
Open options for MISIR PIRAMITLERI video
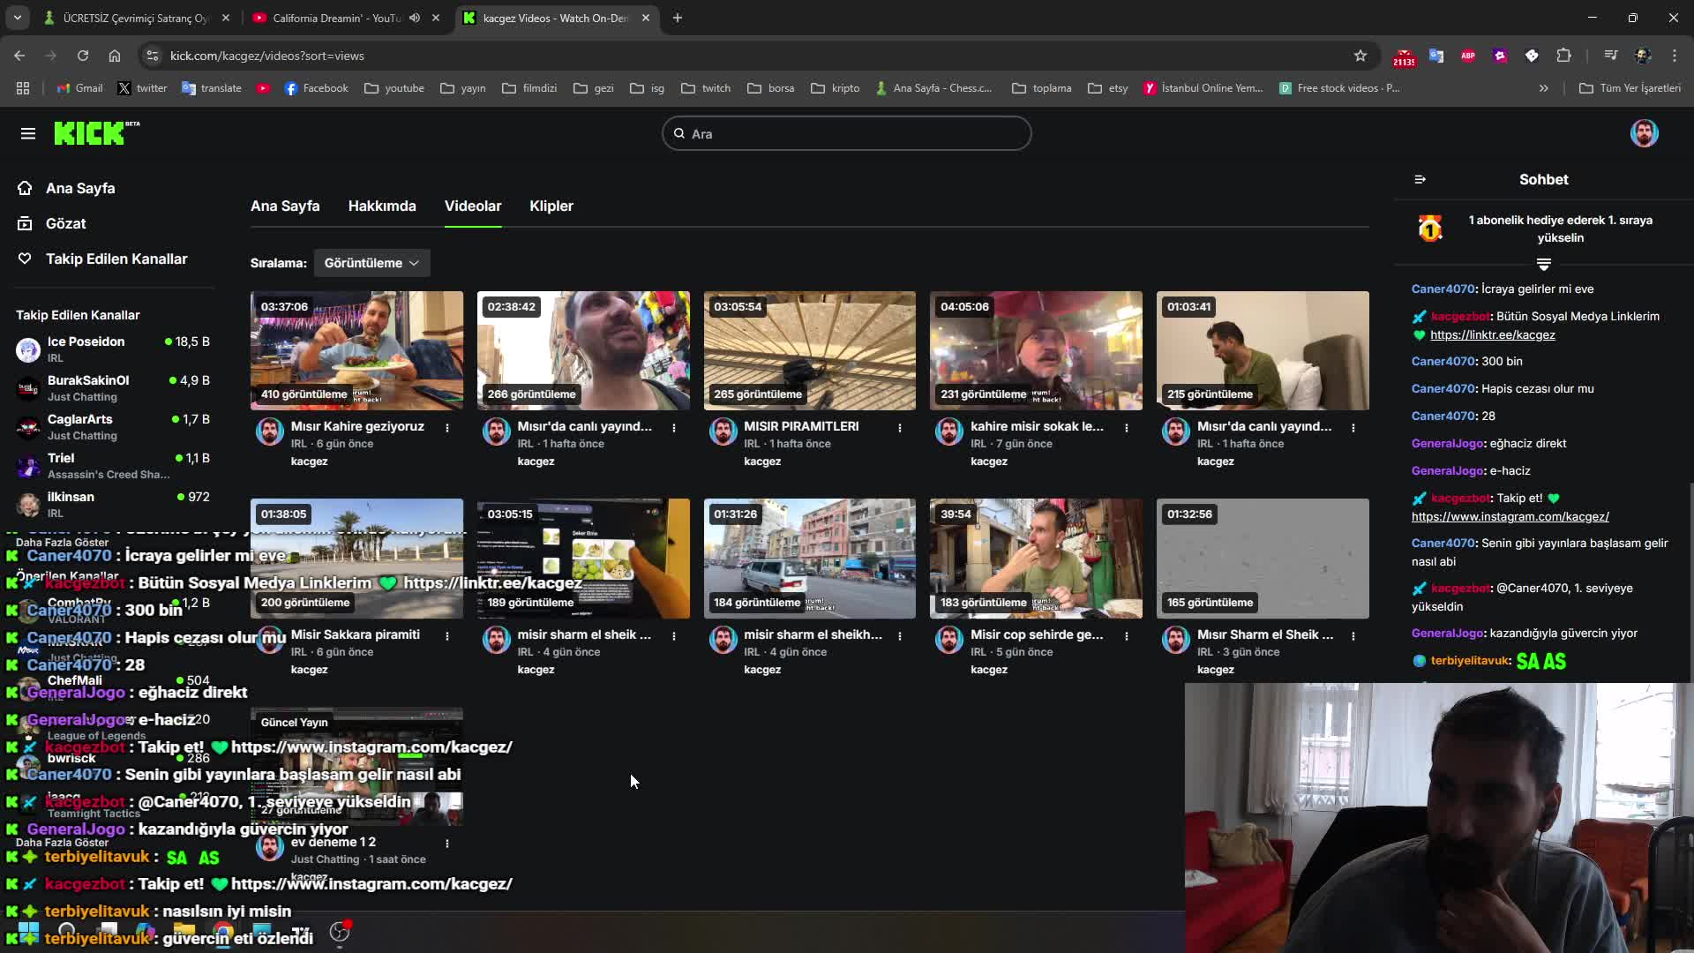click(900, 427)
